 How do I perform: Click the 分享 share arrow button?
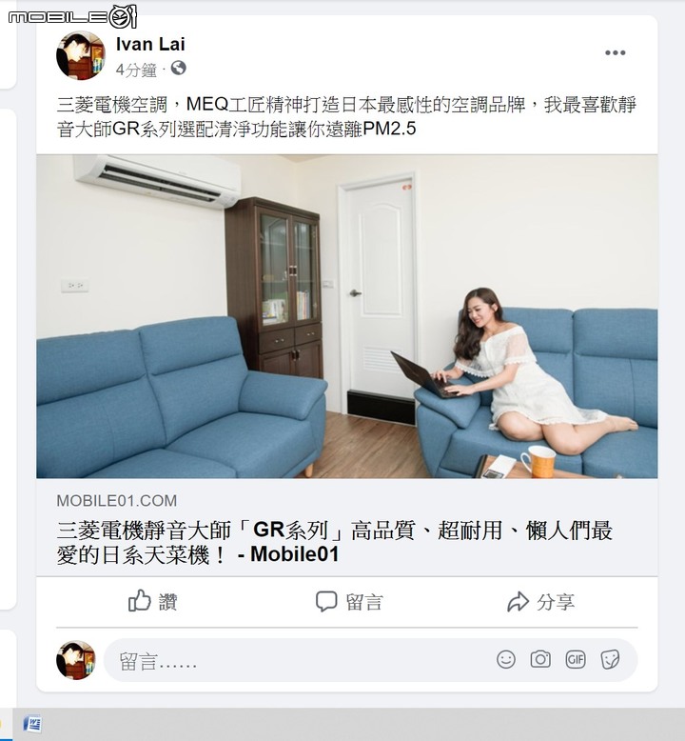pos(540,602)
